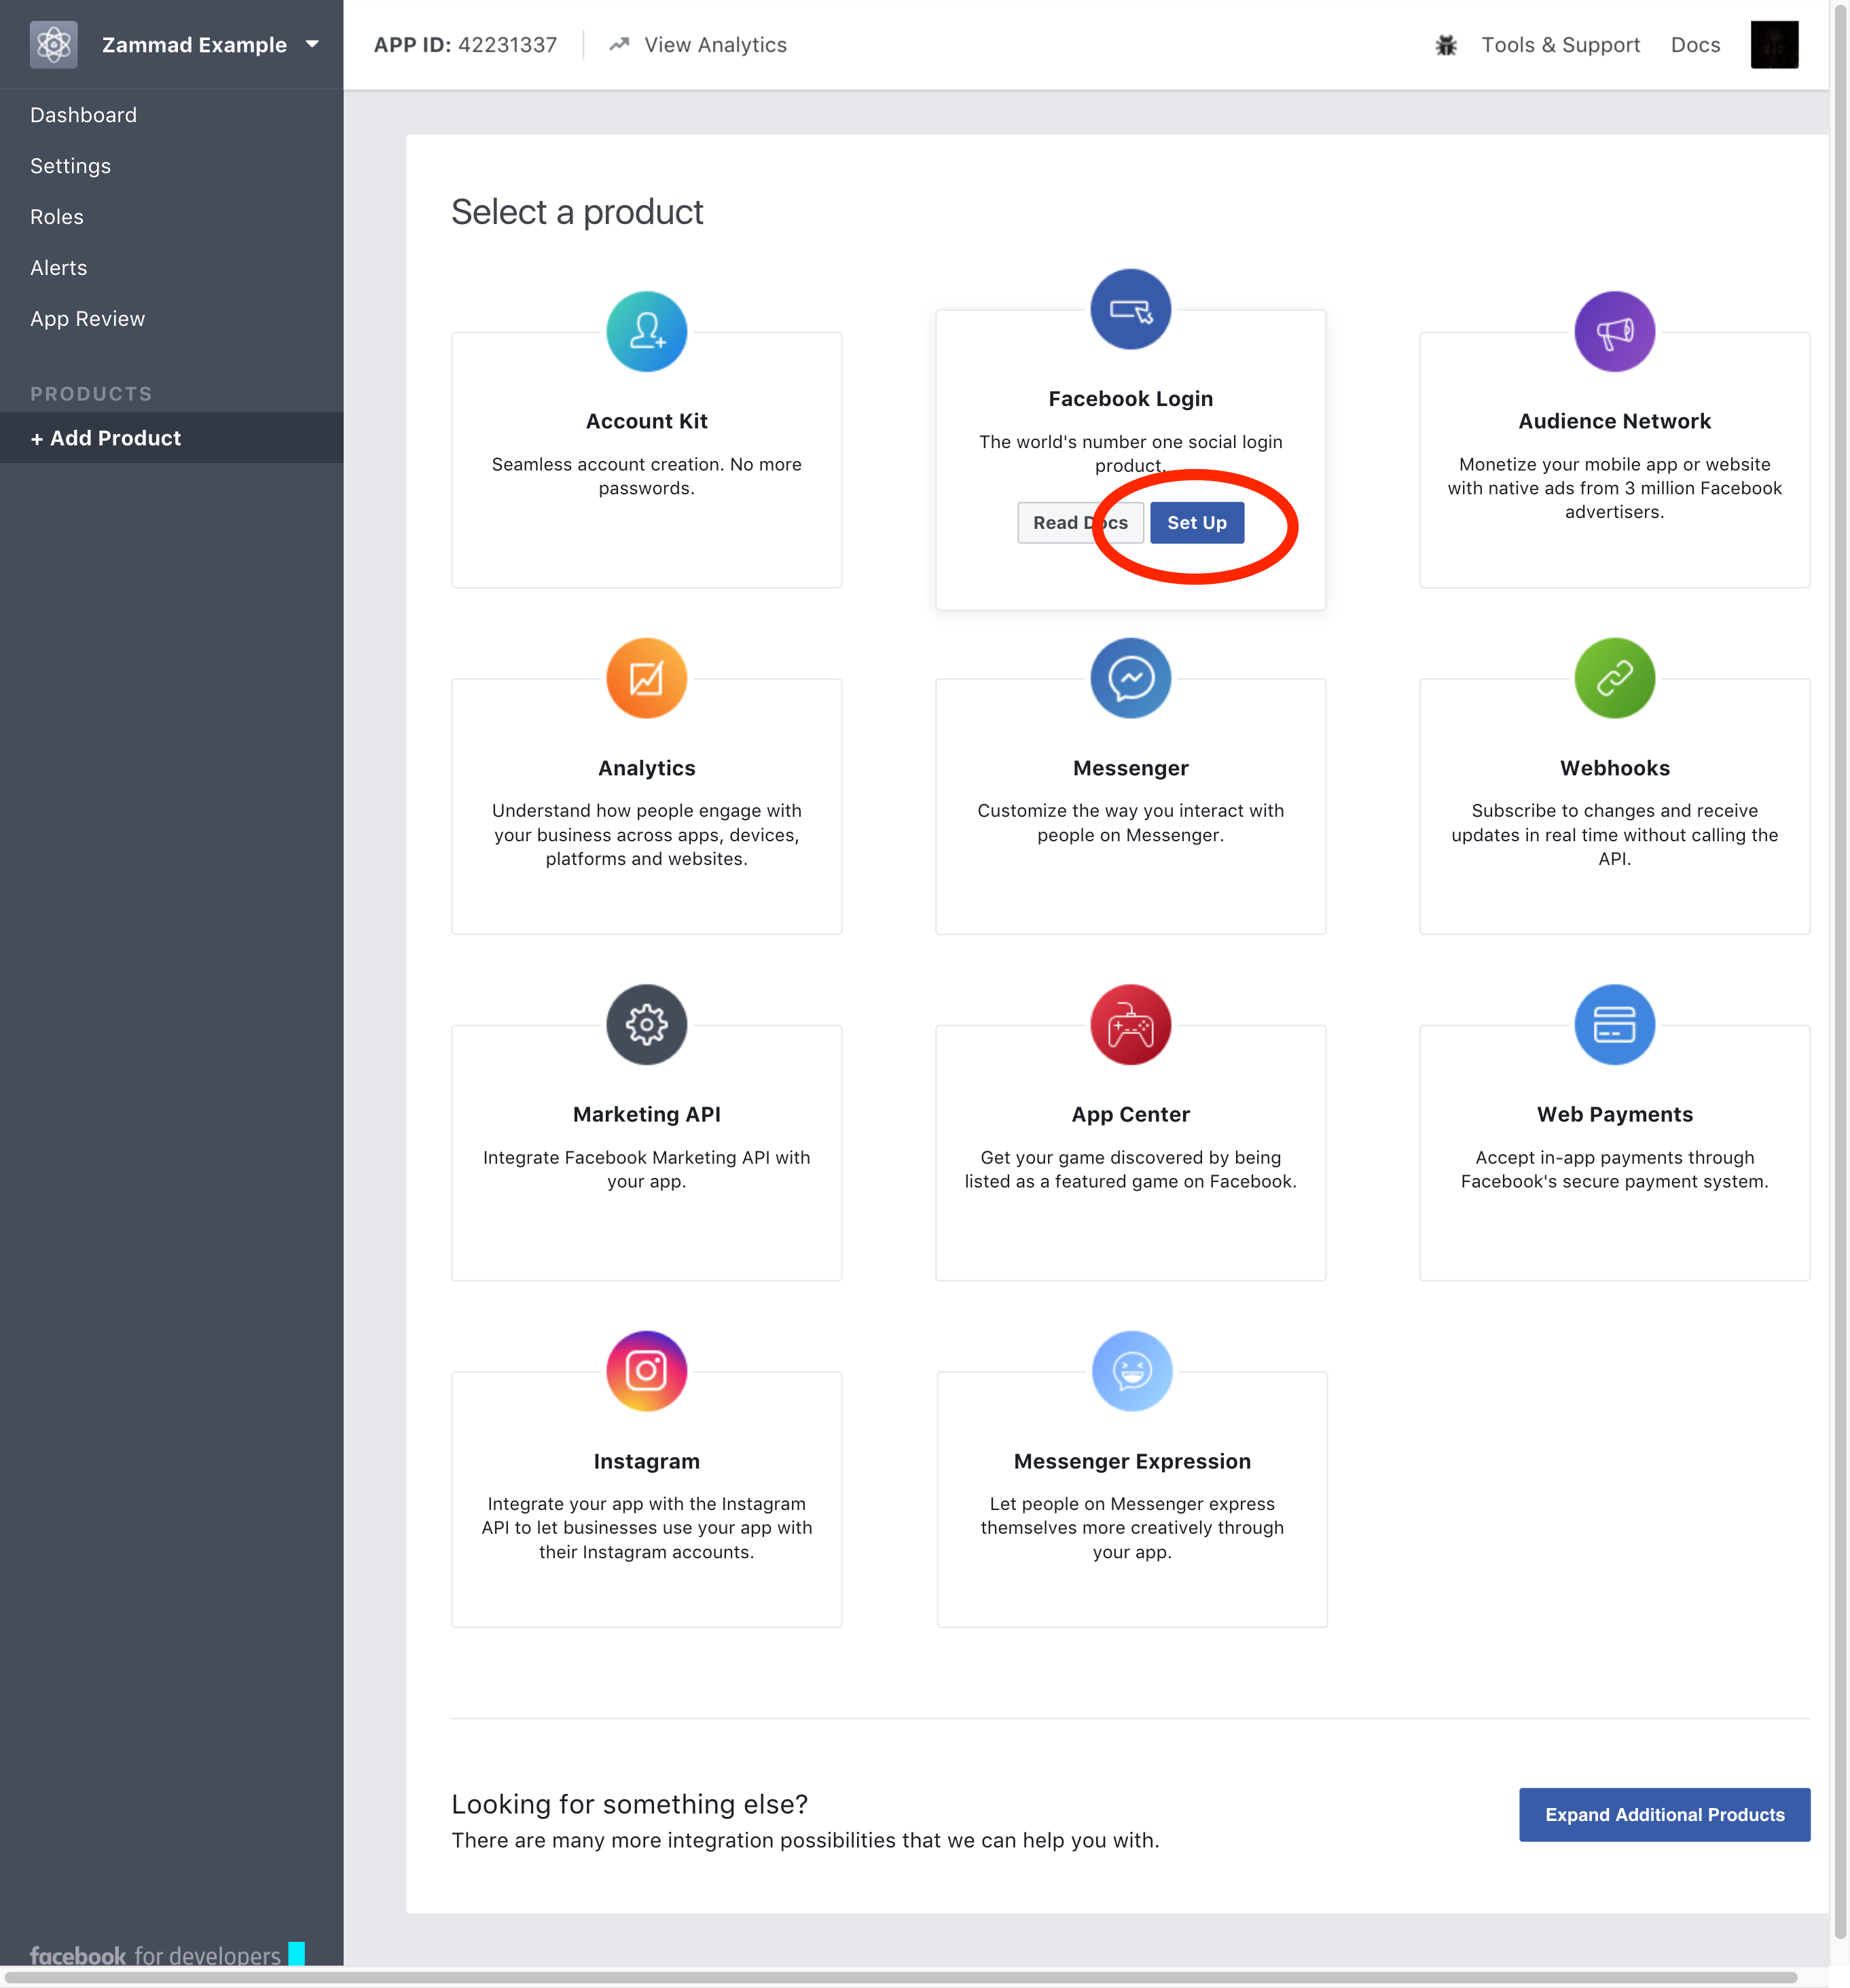
Task: Open App Review in the sidebar
Action: coord(88,319)
